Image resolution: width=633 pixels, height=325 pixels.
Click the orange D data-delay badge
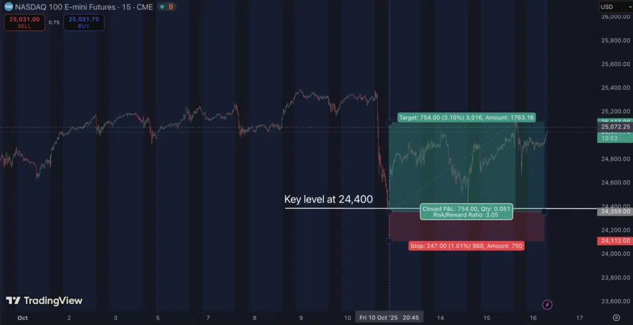(x=171, y=6)
